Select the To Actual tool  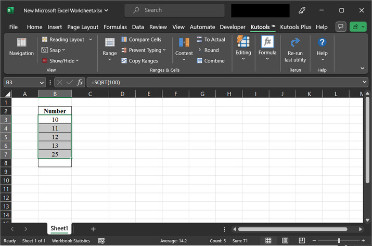(211, 40)
